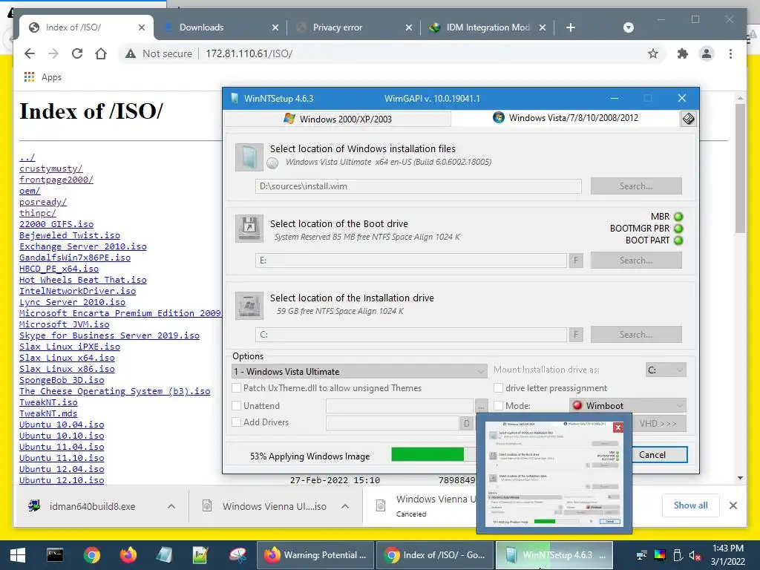Screen dimensions: 760x570
Task: Toggle the Unattend checkbox
Action: tap(237, 406)
